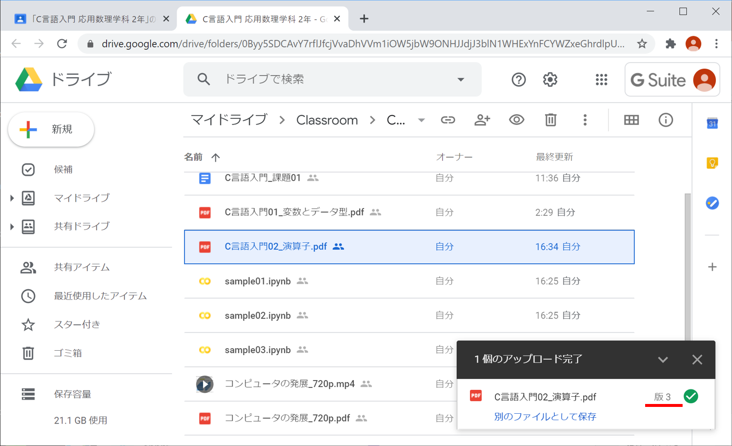The image size is (732, 446).
Task: Reload the page
Action: 62,43
